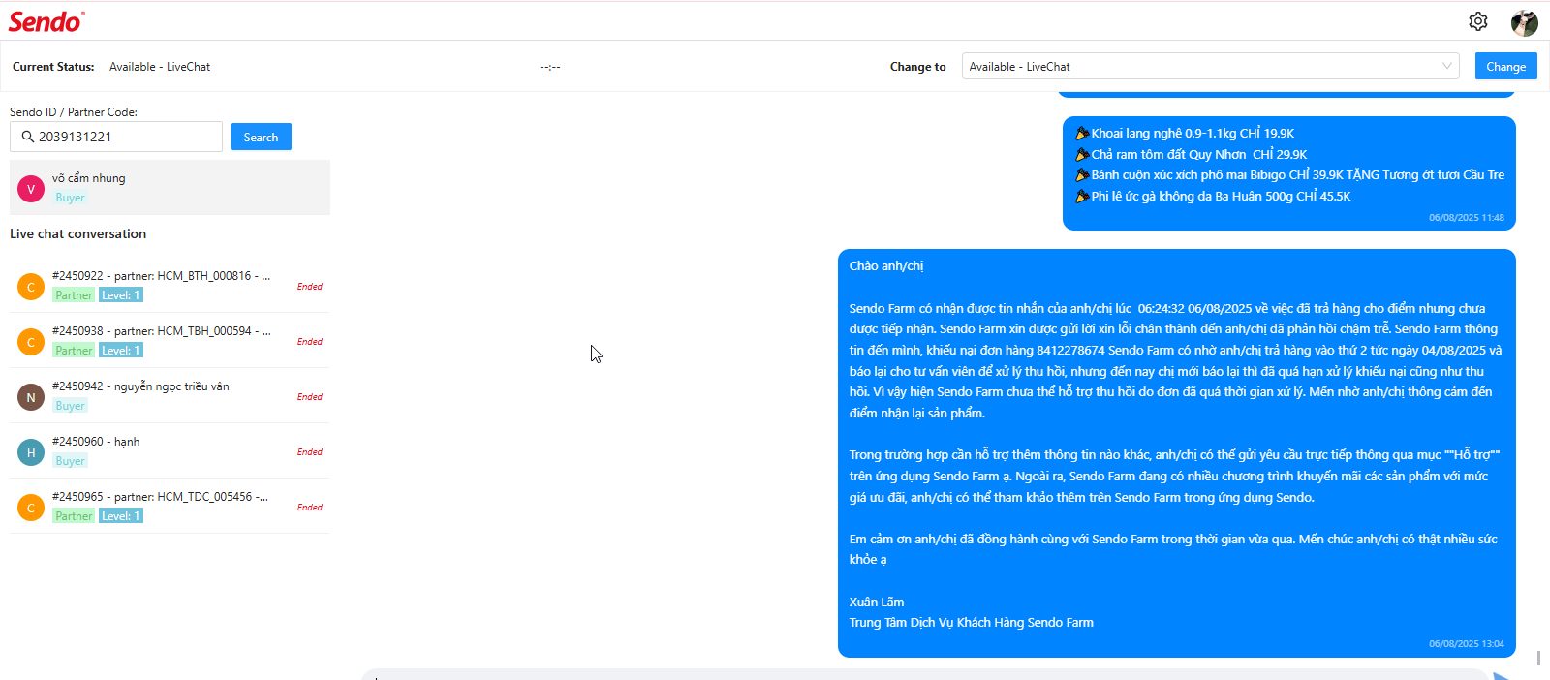Click Partner tag on conversation #2450965
The image size is (1550, 680).
pyautogui.click(x=74, y=516)
